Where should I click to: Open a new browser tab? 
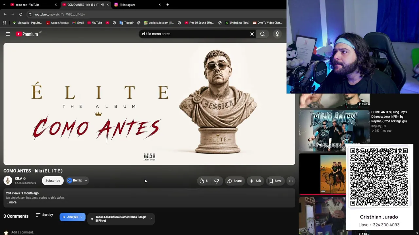pos(168,5)
